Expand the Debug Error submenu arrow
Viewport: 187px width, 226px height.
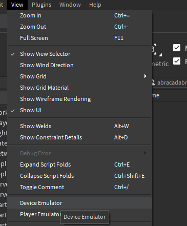coord(146,153)
